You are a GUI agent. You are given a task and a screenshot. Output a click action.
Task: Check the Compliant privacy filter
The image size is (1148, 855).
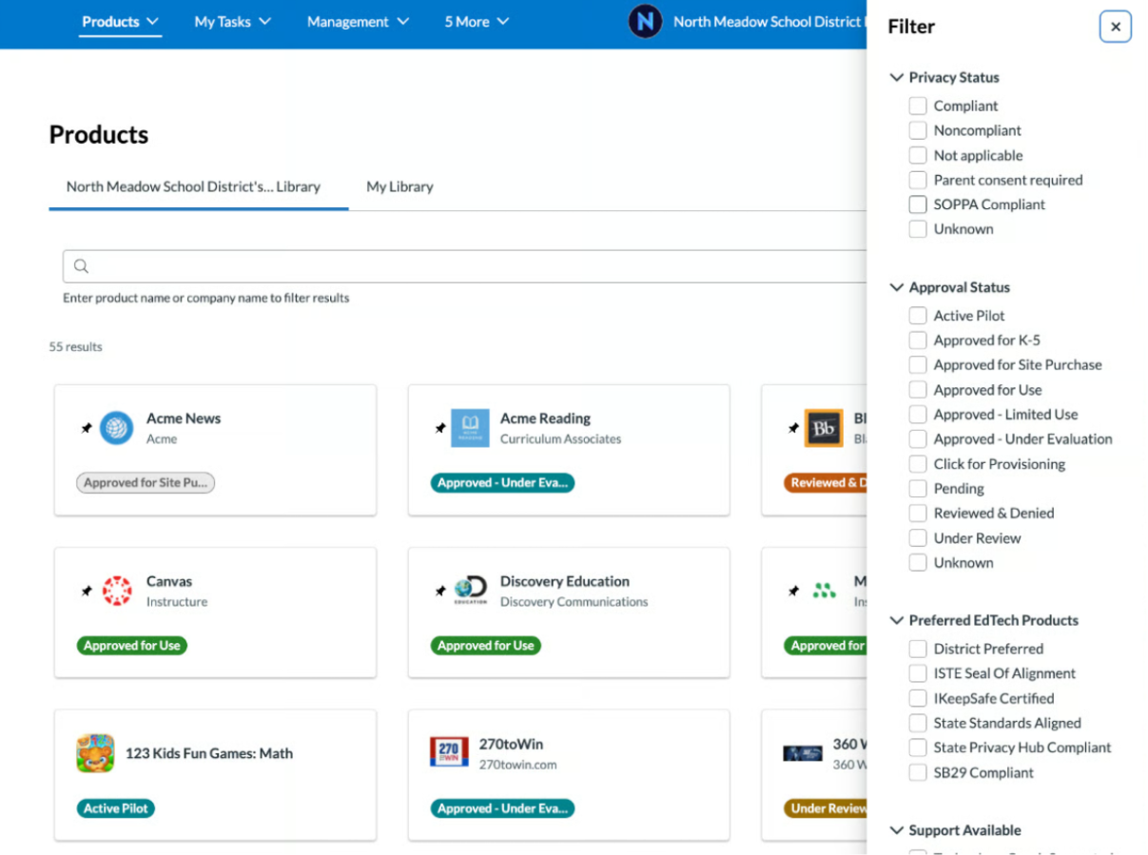[x=917, y=106]
